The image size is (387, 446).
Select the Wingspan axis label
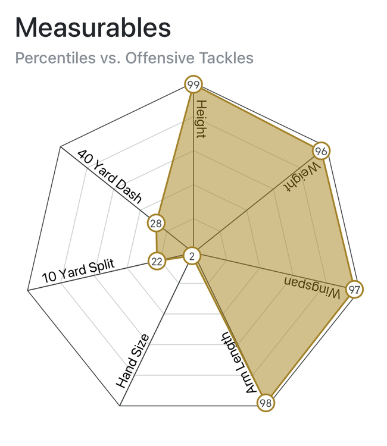click(x=312, y=287)
